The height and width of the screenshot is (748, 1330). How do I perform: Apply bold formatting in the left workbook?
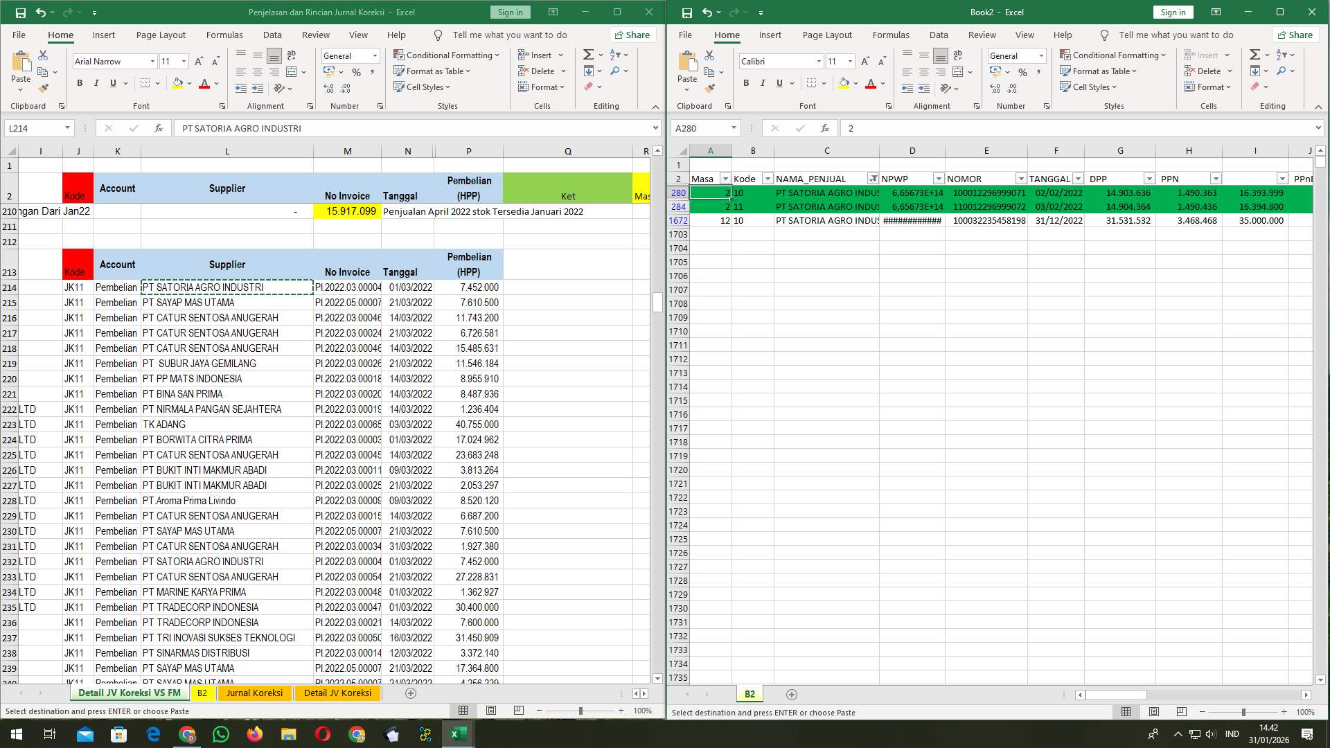(x=79, y=83)
